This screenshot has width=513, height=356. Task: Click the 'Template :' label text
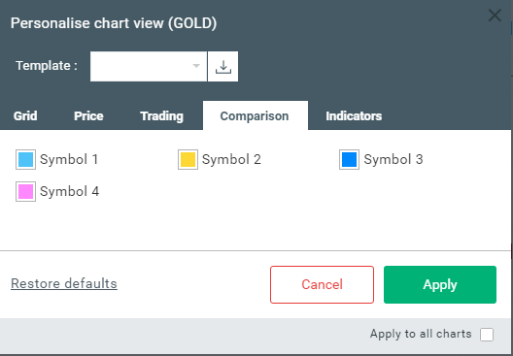pyautogui.click(x=47, y=66)
